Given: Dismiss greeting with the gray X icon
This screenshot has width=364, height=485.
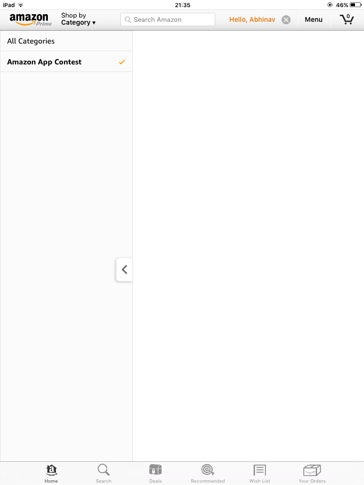Looking at the screenshot, I should coord(286,20).
